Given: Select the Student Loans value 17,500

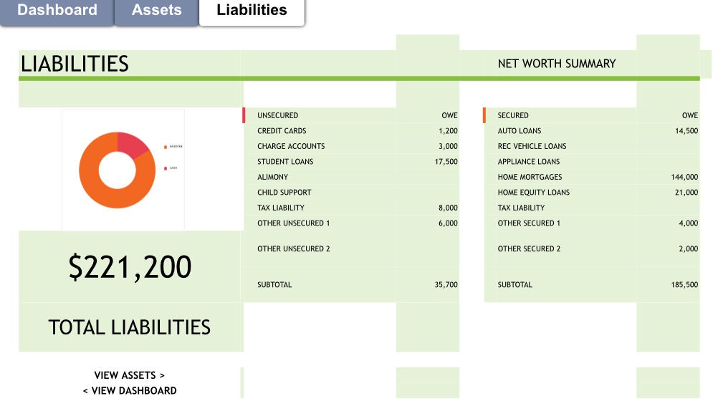Looking at the screenshot, I should 446,161.
